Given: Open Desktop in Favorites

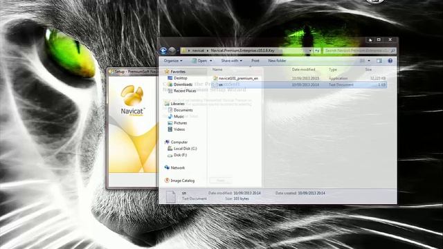Looking at the screenshot, I should 180,78.
